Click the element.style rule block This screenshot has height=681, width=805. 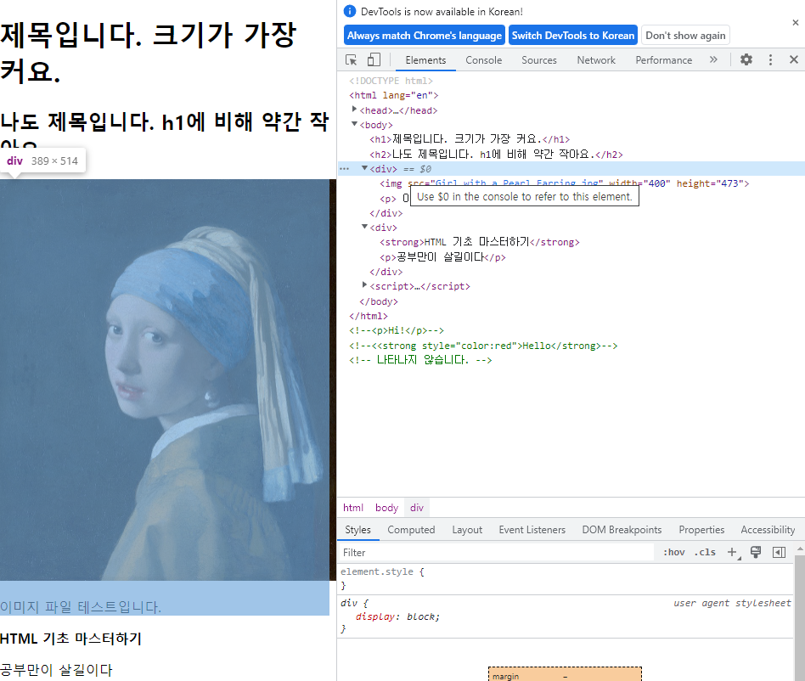(566, 578)
